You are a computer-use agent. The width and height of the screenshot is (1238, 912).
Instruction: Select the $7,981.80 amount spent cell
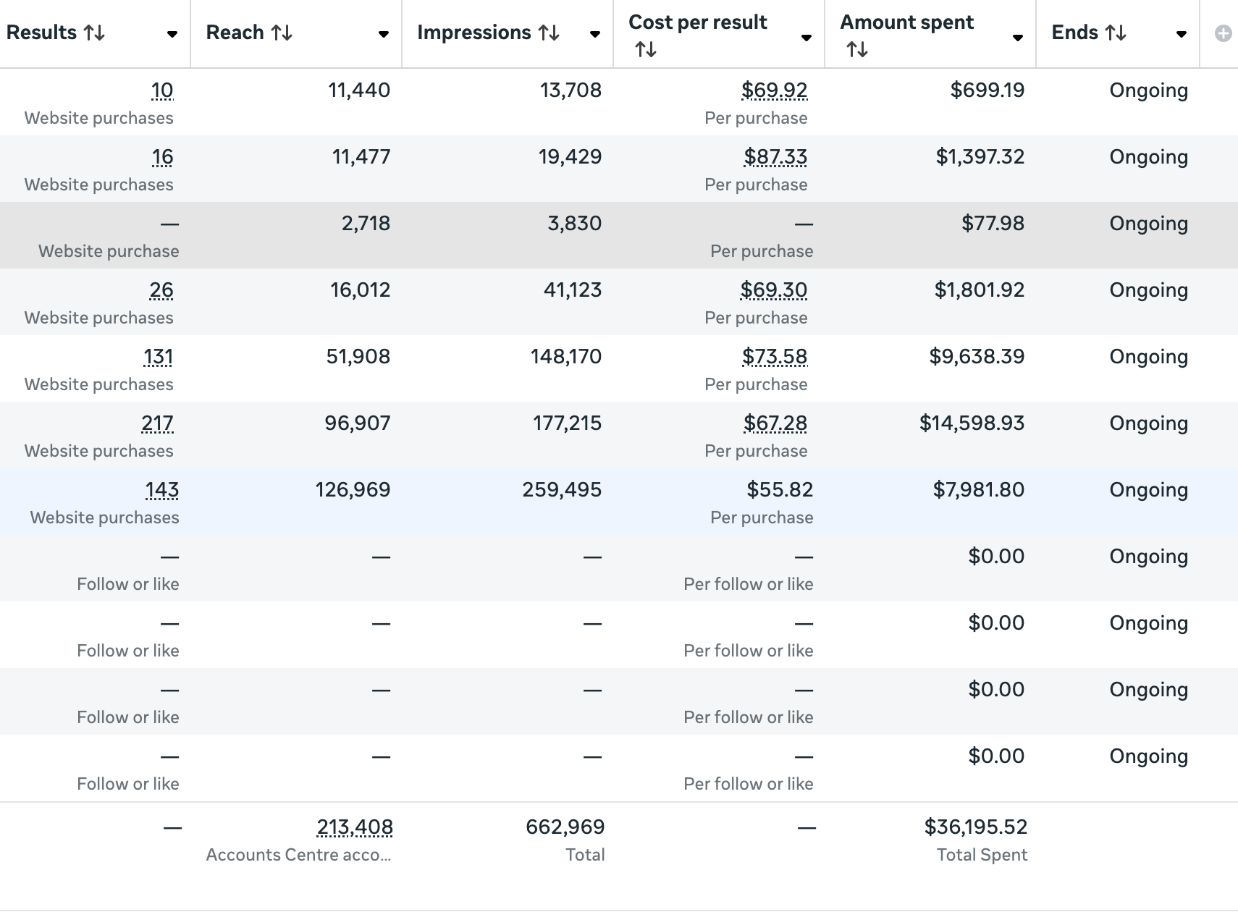point(979,490)
